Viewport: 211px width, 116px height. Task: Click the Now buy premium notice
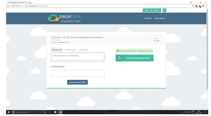[135, 51]
